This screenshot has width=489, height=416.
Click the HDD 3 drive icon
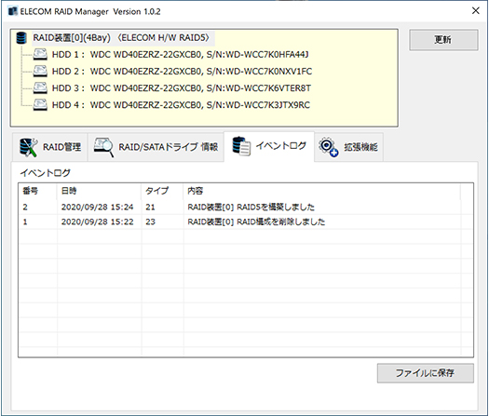[x=40, y=88]
